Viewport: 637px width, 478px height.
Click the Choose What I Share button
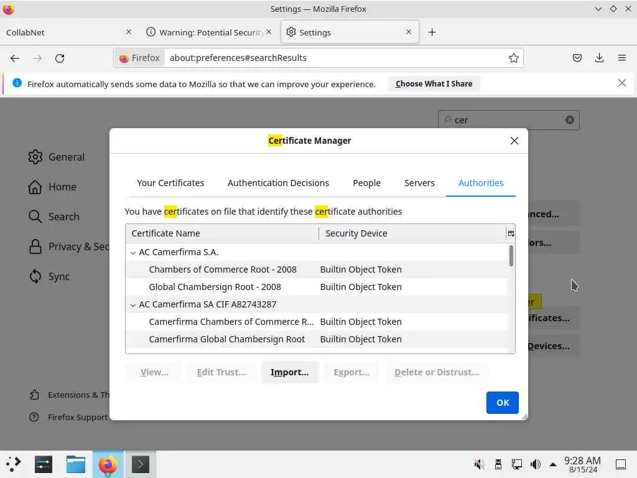pyautogui.click(x=434, y=84)
